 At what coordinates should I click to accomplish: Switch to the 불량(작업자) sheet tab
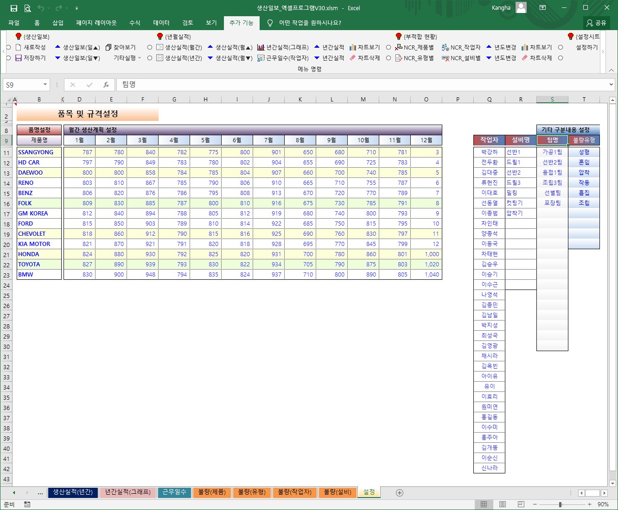(295, 492)
